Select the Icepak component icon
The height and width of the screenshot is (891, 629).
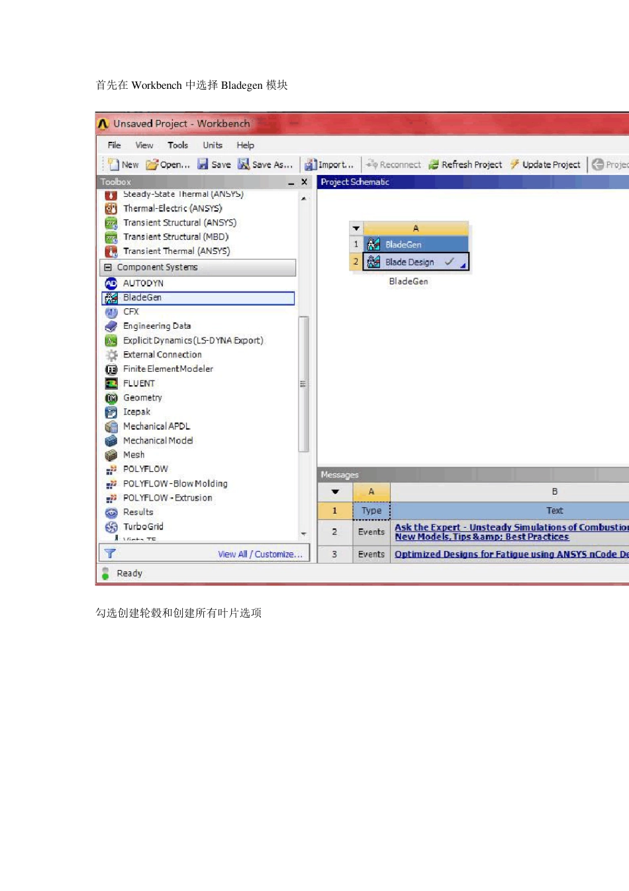(111, 412)
